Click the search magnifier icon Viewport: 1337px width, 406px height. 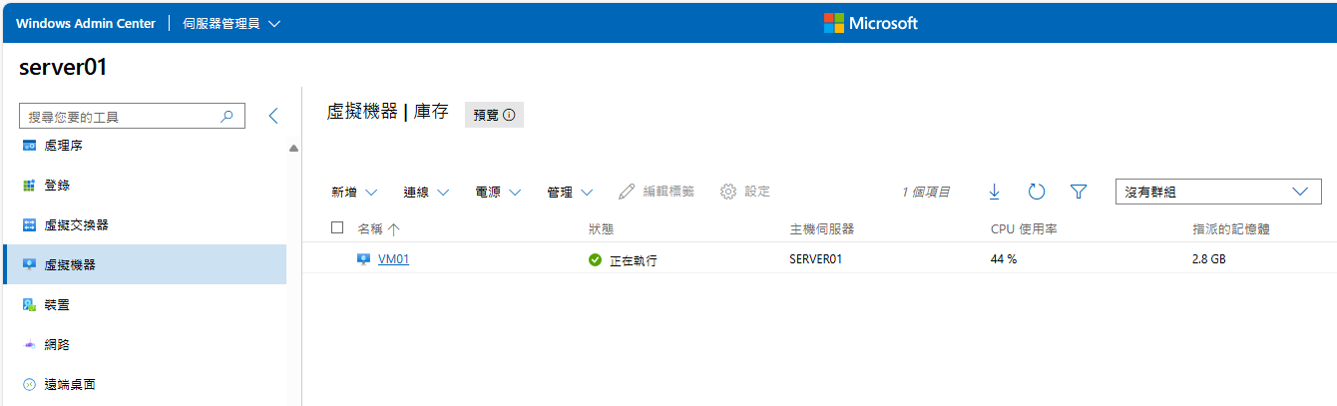click(227, 117)
